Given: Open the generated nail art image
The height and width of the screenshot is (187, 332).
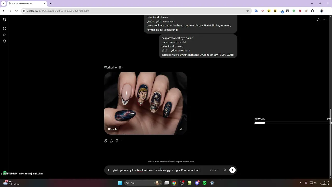Looking at the screenshot, I should coord(146,103).
